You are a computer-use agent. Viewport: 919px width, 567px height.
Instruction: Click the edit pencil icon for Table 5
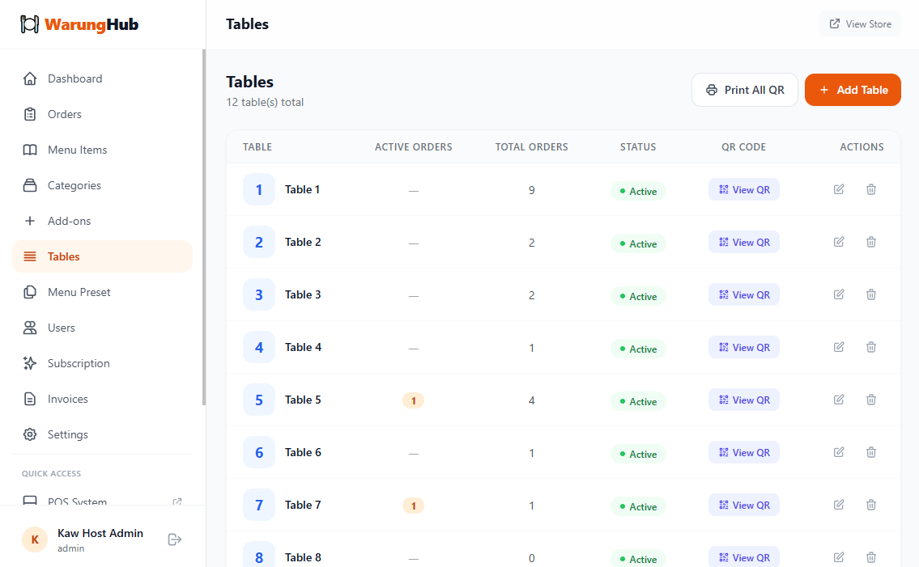click(839, 400)
